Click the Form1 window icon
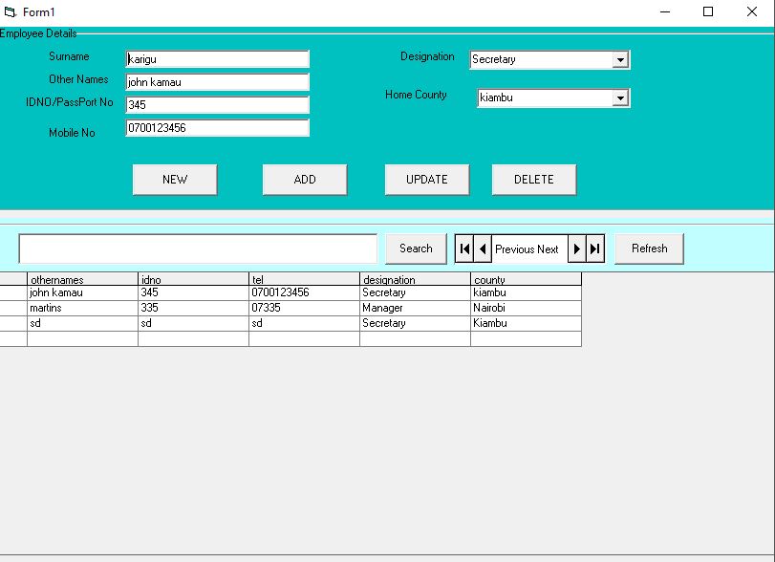The width and height of the screenshot is (775, 562). point(11,11)
